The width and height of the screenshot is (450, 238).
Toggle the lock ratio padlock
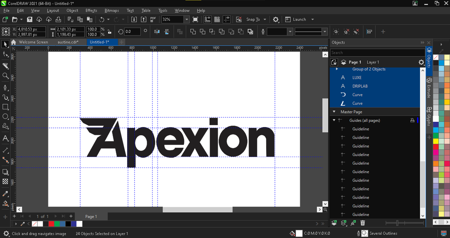[109, 32]
